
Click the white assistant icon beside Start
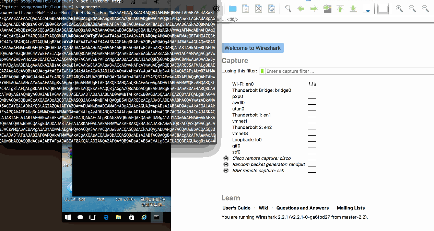[80, 217]
